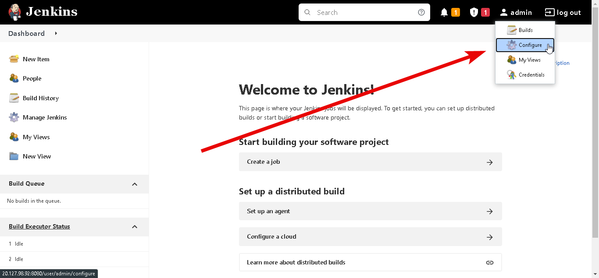599x278 pixels.
Task: Click the My Views icon in dropdown
Action: pyautogui.click(x=512, y=60)
